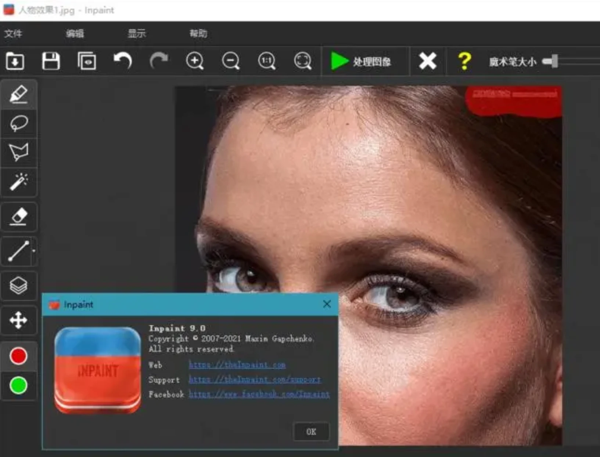Select the Eraser tool
This screenshot has width=600, height=457.
pos(19,217)
